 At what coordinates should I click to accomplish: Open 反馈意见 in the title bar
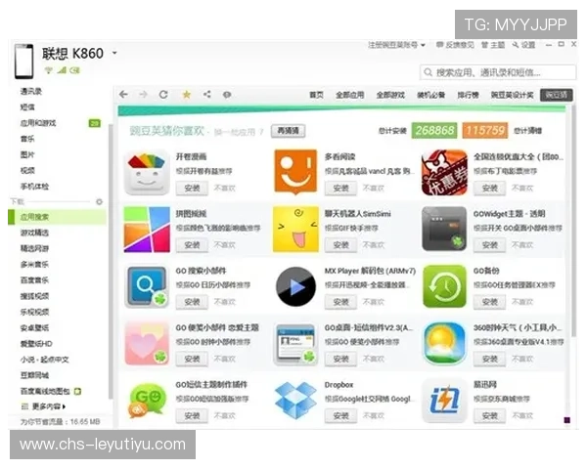coord(455,45)
